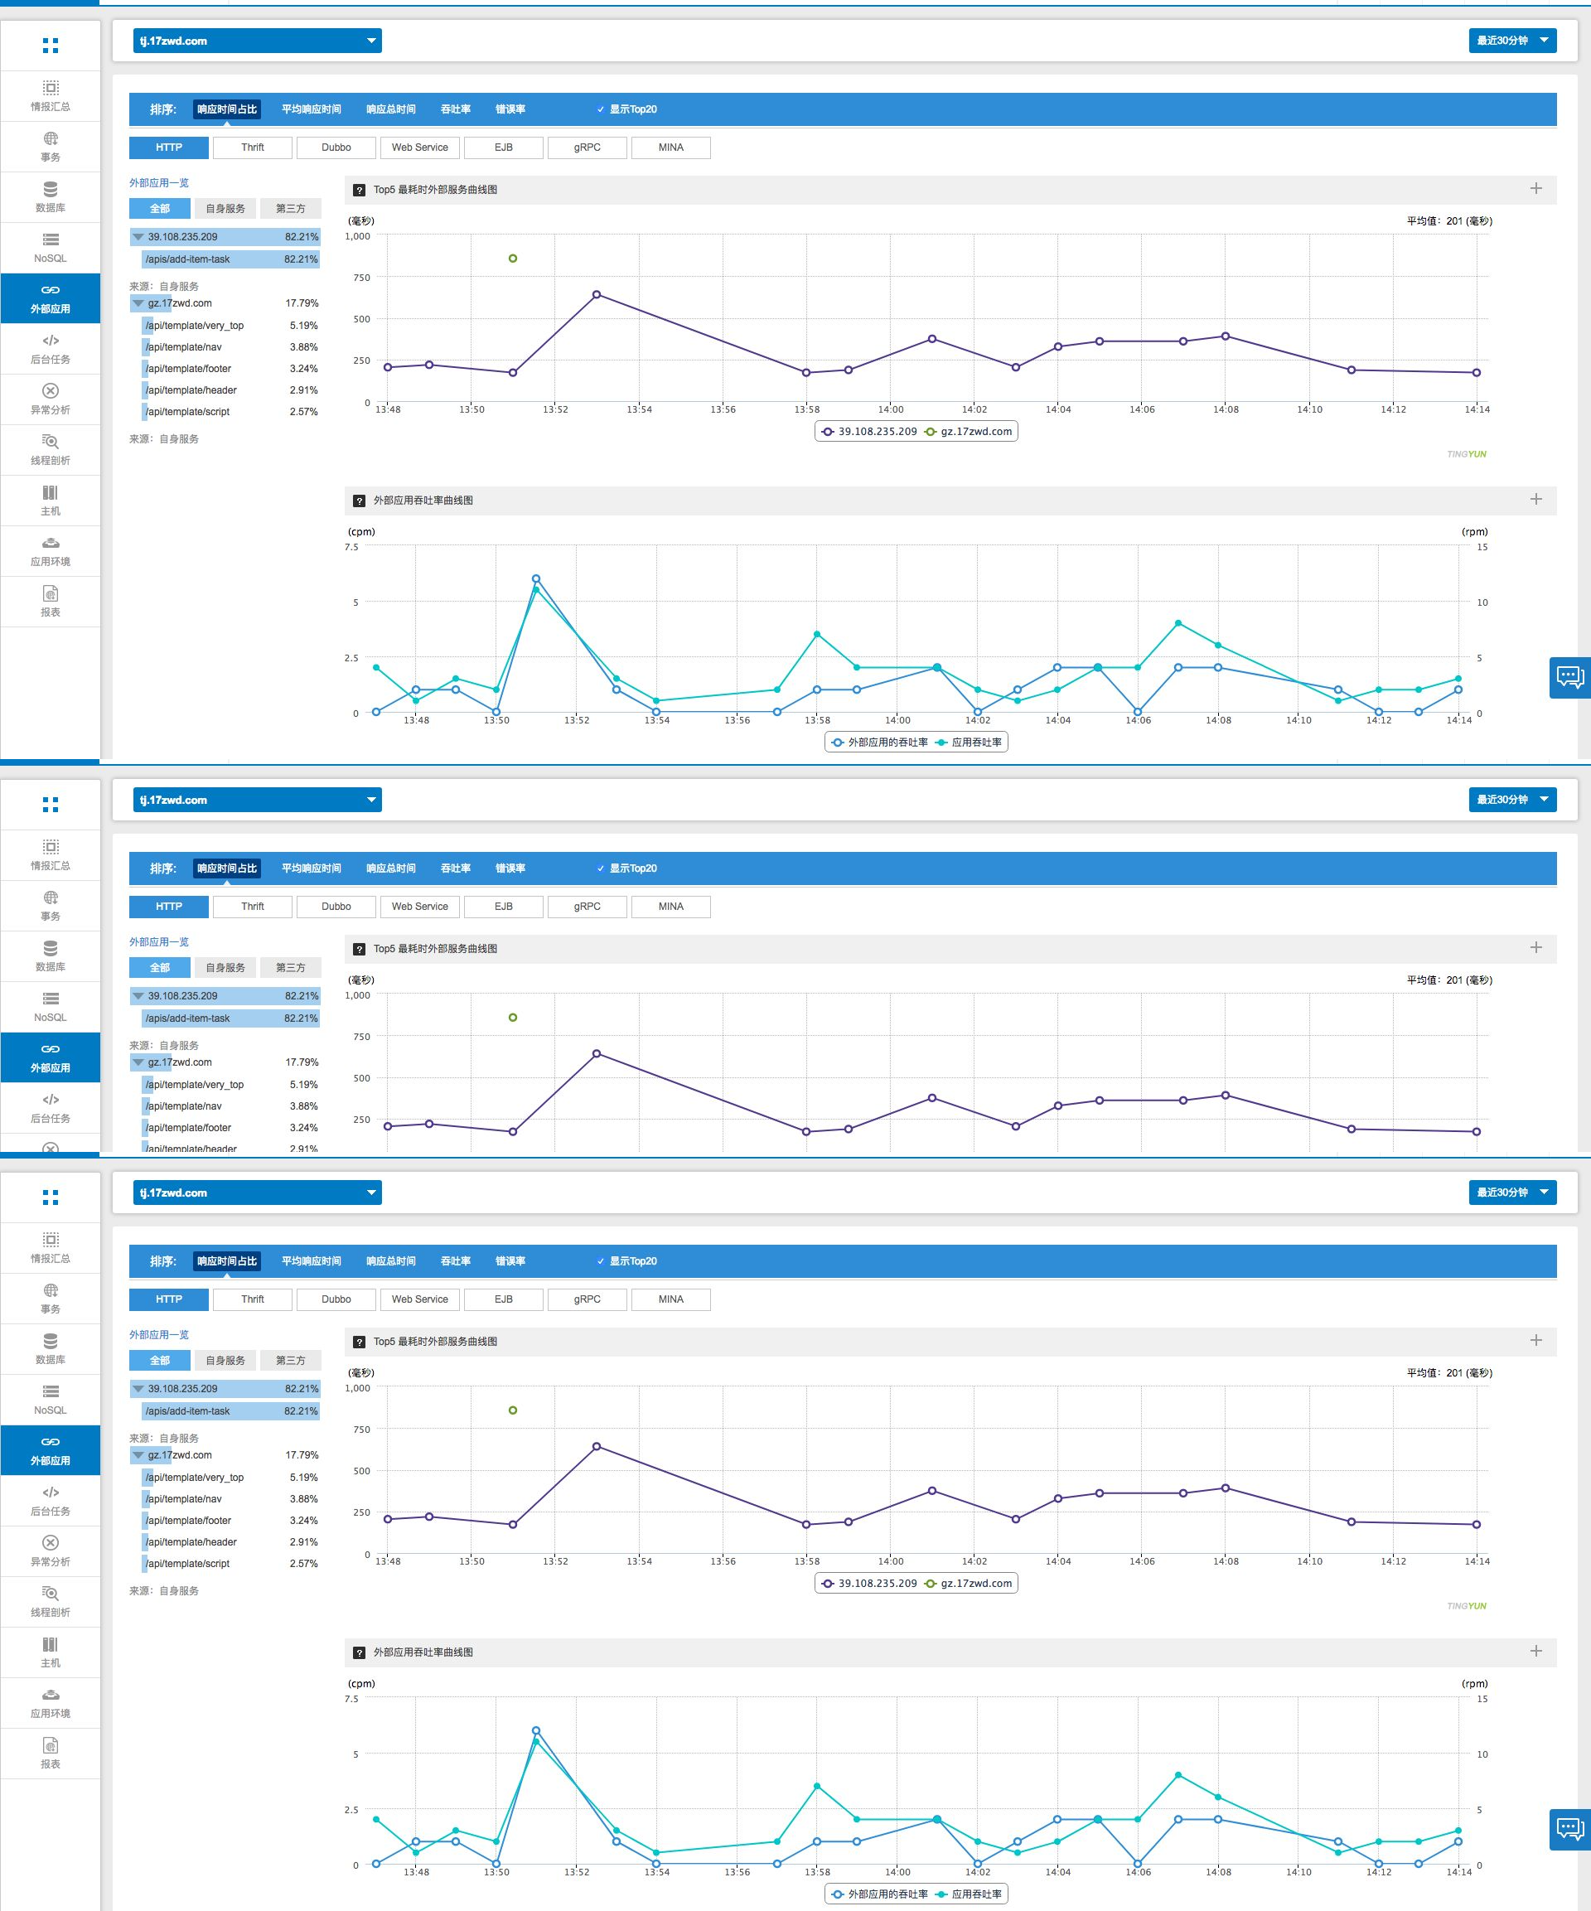Open the upper chat support bubble icon
Image resolution: width=1591 pixels, height=1911 pixels.
(x=1570, y=677)
